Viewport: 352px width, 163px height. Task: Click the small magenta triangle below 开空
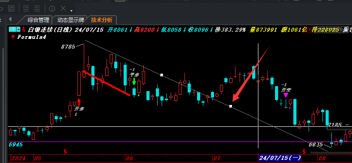pyautogui.click(x=290, y=108)
